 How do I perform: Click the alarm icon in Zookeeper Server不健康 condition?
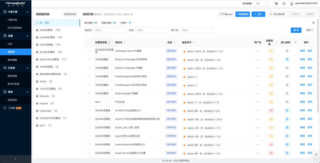click(x=184, y=51)
